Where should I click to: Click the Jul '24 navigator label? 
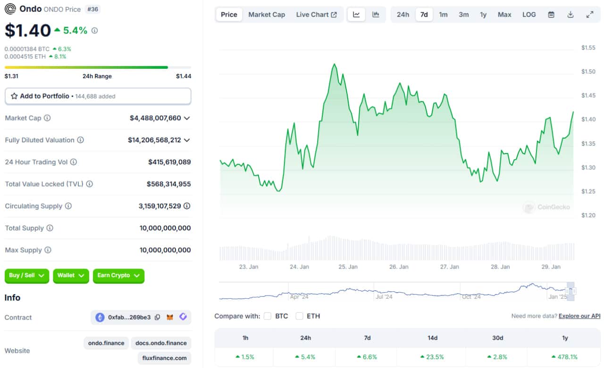click(x=384, y=297)
